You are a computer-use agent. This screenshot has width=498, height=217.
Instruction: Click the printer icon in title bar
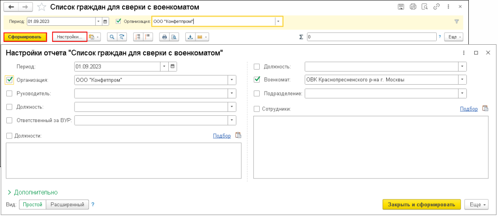point(413,7)
